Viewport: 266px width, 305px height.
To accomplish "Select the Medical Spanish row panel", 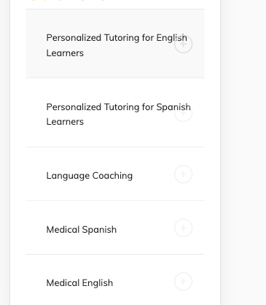I will (x=115, y=228).
